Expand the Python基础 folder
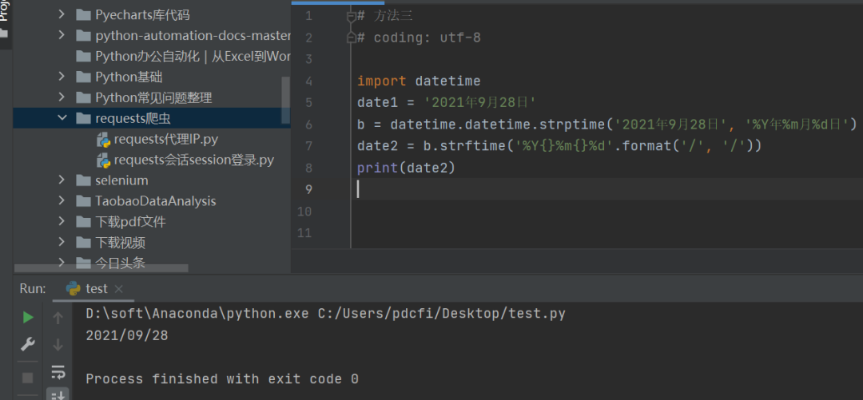Image resolution: width=863 pixels, height=400 pixels. (x=62, y=77)
